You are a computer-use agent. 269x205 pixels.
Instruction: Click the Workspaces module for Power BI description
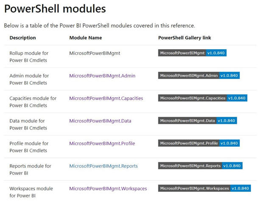tap(31, 192)
